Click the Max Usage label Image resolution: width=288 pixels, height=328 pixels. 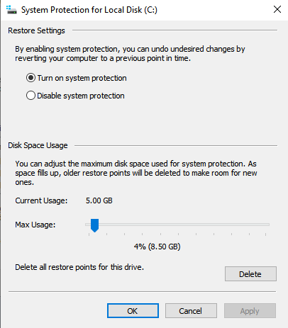point(35,225)
